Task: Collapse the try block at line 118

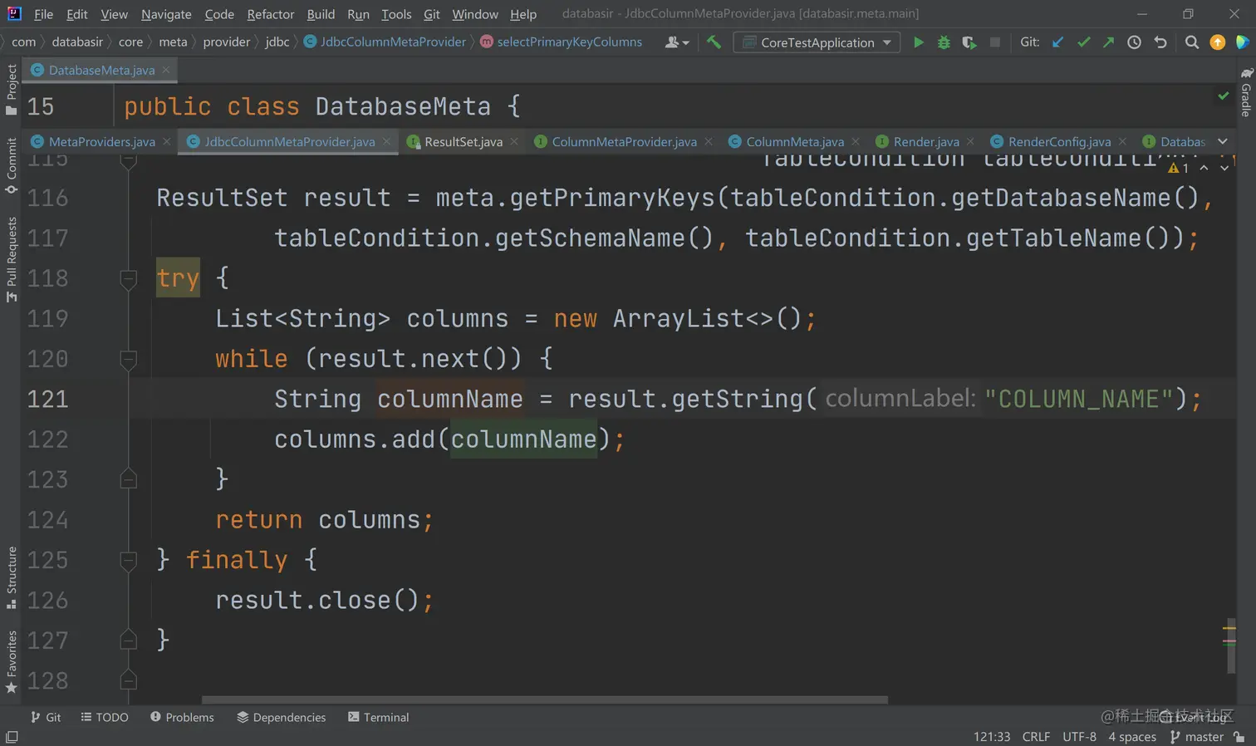Action: tap(128, 278)
